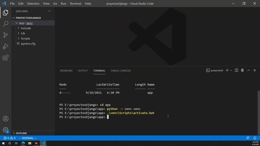Open the File menu

click(x=12, y=4)
